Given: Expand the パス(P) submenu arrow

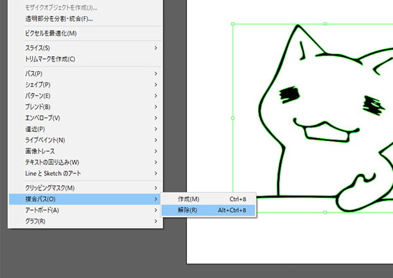Looking at the screenshot, I should point(156,73).
